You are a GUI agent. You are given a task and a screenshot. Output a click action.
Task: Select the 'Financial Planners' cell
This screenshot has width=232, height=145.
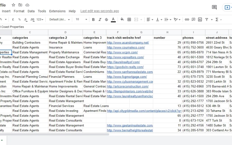tap(66, 77)
